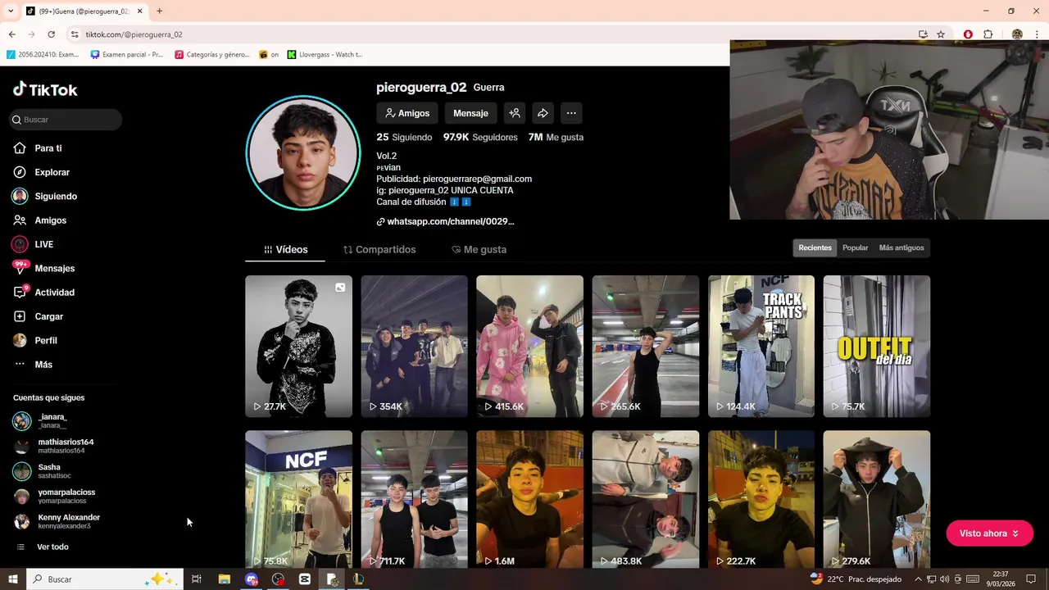The height and width of the screenshot is (590, 1049).
Task: Switch to the Vídeos tab
Action: click(285, 249)
